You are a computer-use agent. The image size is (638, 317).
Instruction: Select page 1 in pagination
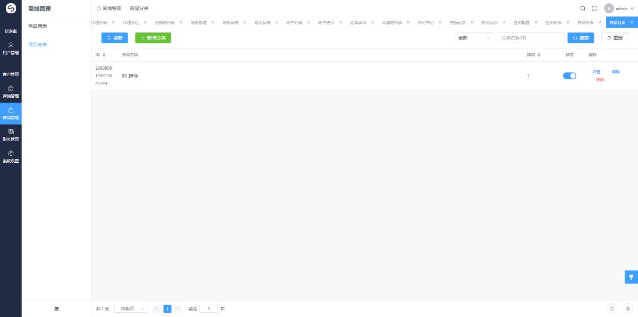pos(167,308)
